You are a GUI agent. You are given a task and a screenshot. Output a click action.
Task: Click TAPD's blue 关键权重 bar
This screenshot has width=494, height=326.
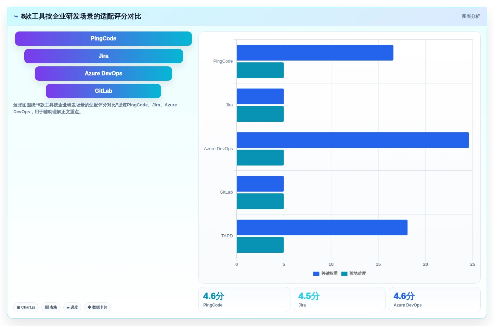tap(322, 227)
